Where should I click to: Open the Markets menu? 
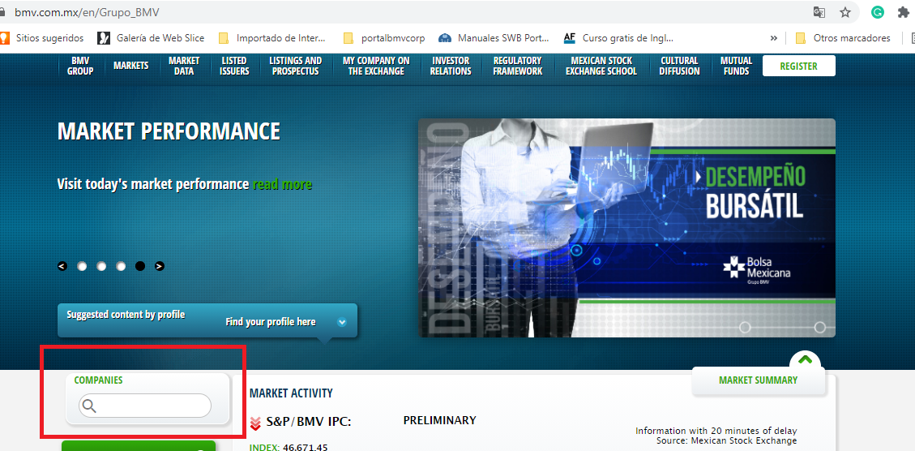[130, 66]
